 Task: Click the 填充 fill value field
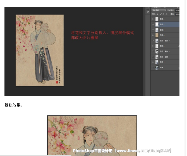tap(177, 14)
